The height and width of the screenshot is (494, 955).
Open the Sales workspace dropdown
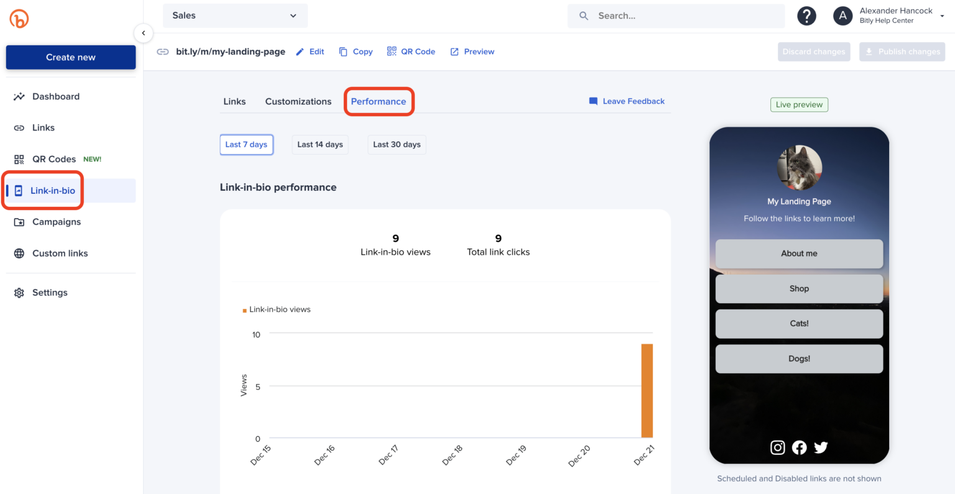coord(234,16)
